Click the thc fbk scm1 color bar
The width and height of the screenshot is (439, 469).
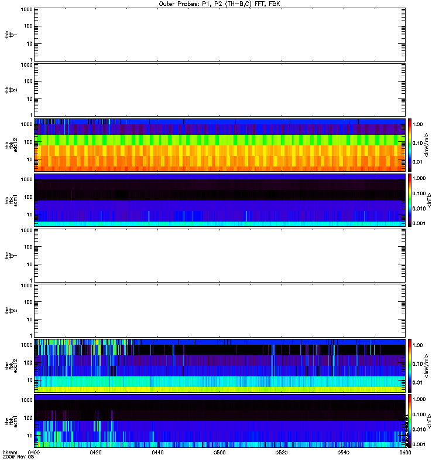pyautogui.click(x=410, y=421)
